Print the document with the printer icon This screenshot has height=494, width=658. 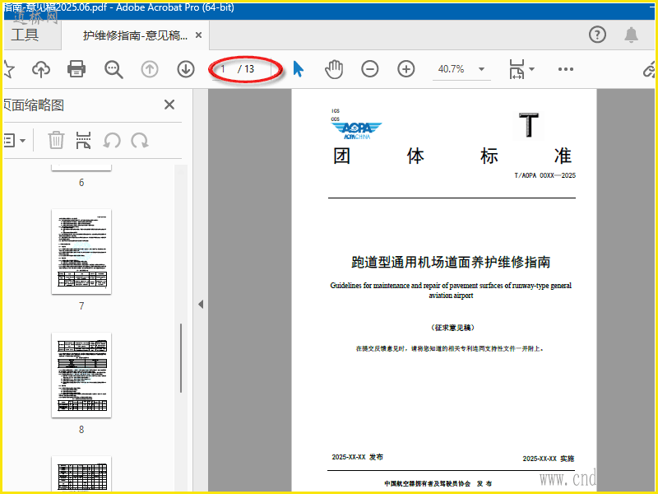(x=76, y=69)
